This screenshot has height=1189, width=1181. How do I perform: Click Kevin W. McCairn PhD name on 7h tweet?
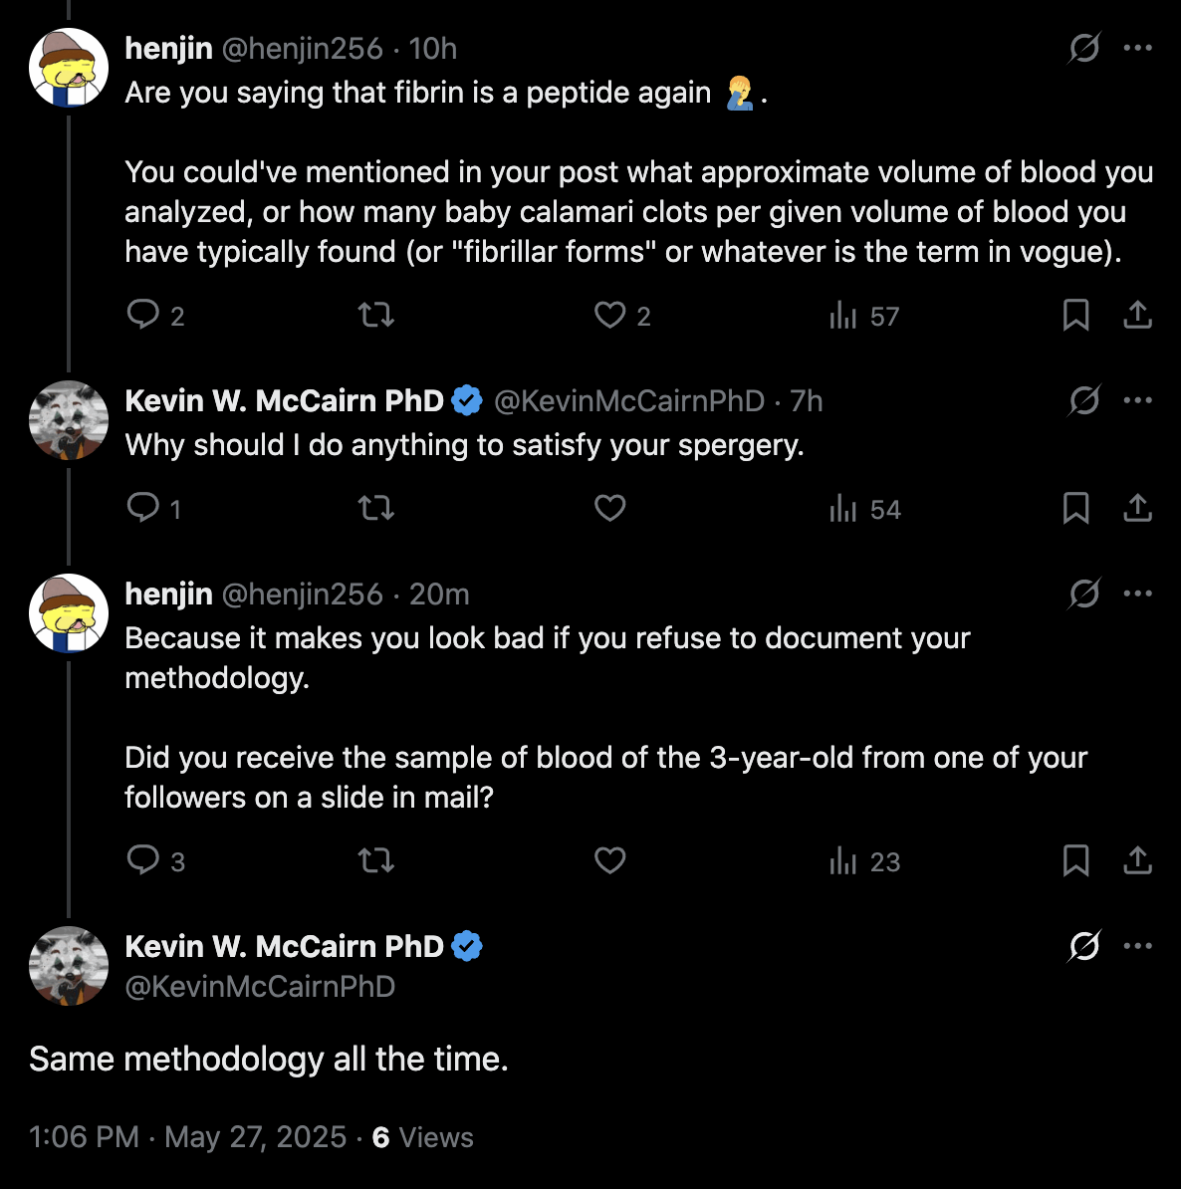(x=284, y=400)
